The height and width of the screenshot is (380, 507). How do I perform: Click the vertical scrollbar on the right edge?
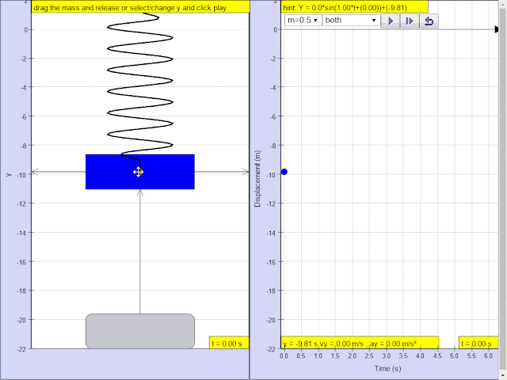[503, 190]
